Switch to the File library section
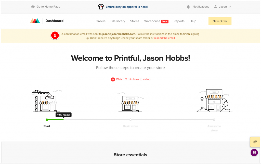The width and height of the screenshot is (261, 164). (118, 21)
